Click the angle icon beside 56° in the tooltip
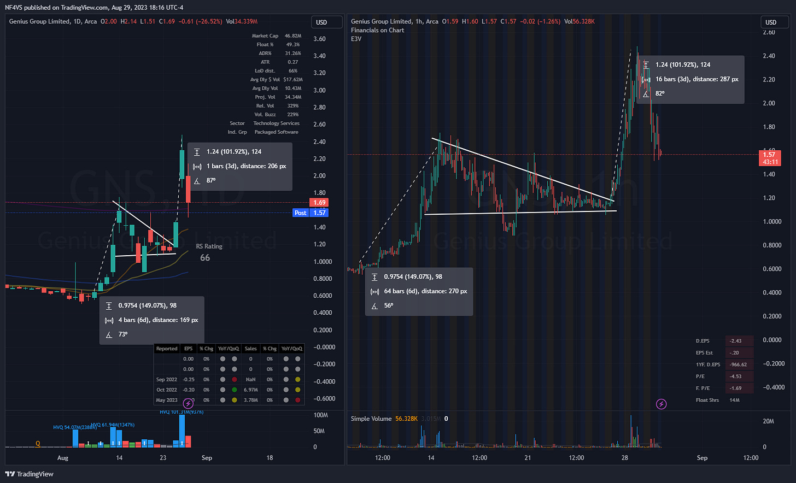This screenshot has height=483, width=796. coord(374,305)
